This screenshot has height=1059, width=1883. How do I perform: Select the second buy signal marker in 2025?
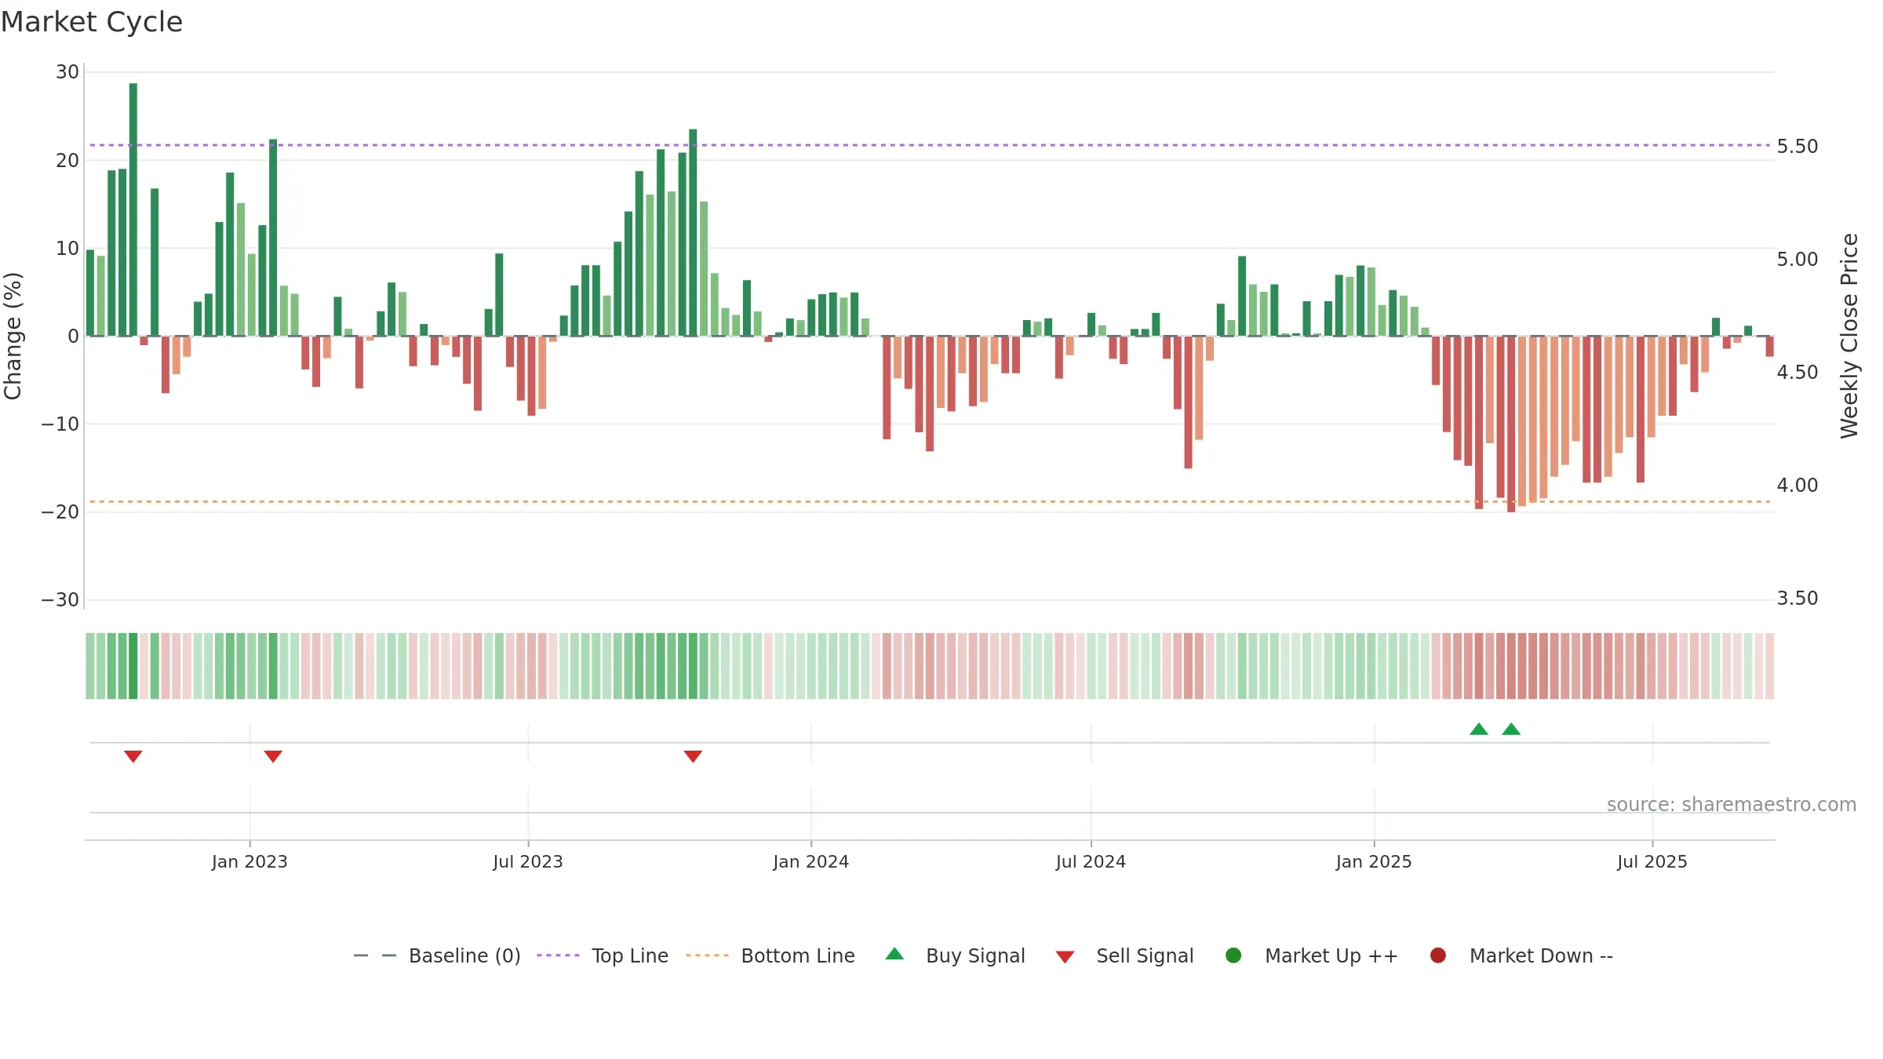[x=1511, y=729]
